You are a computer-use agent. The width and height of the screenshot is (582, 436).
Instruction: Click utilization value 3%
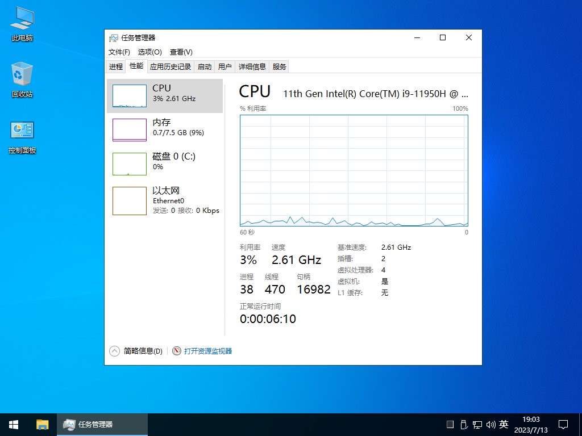(x=248, y=260)
